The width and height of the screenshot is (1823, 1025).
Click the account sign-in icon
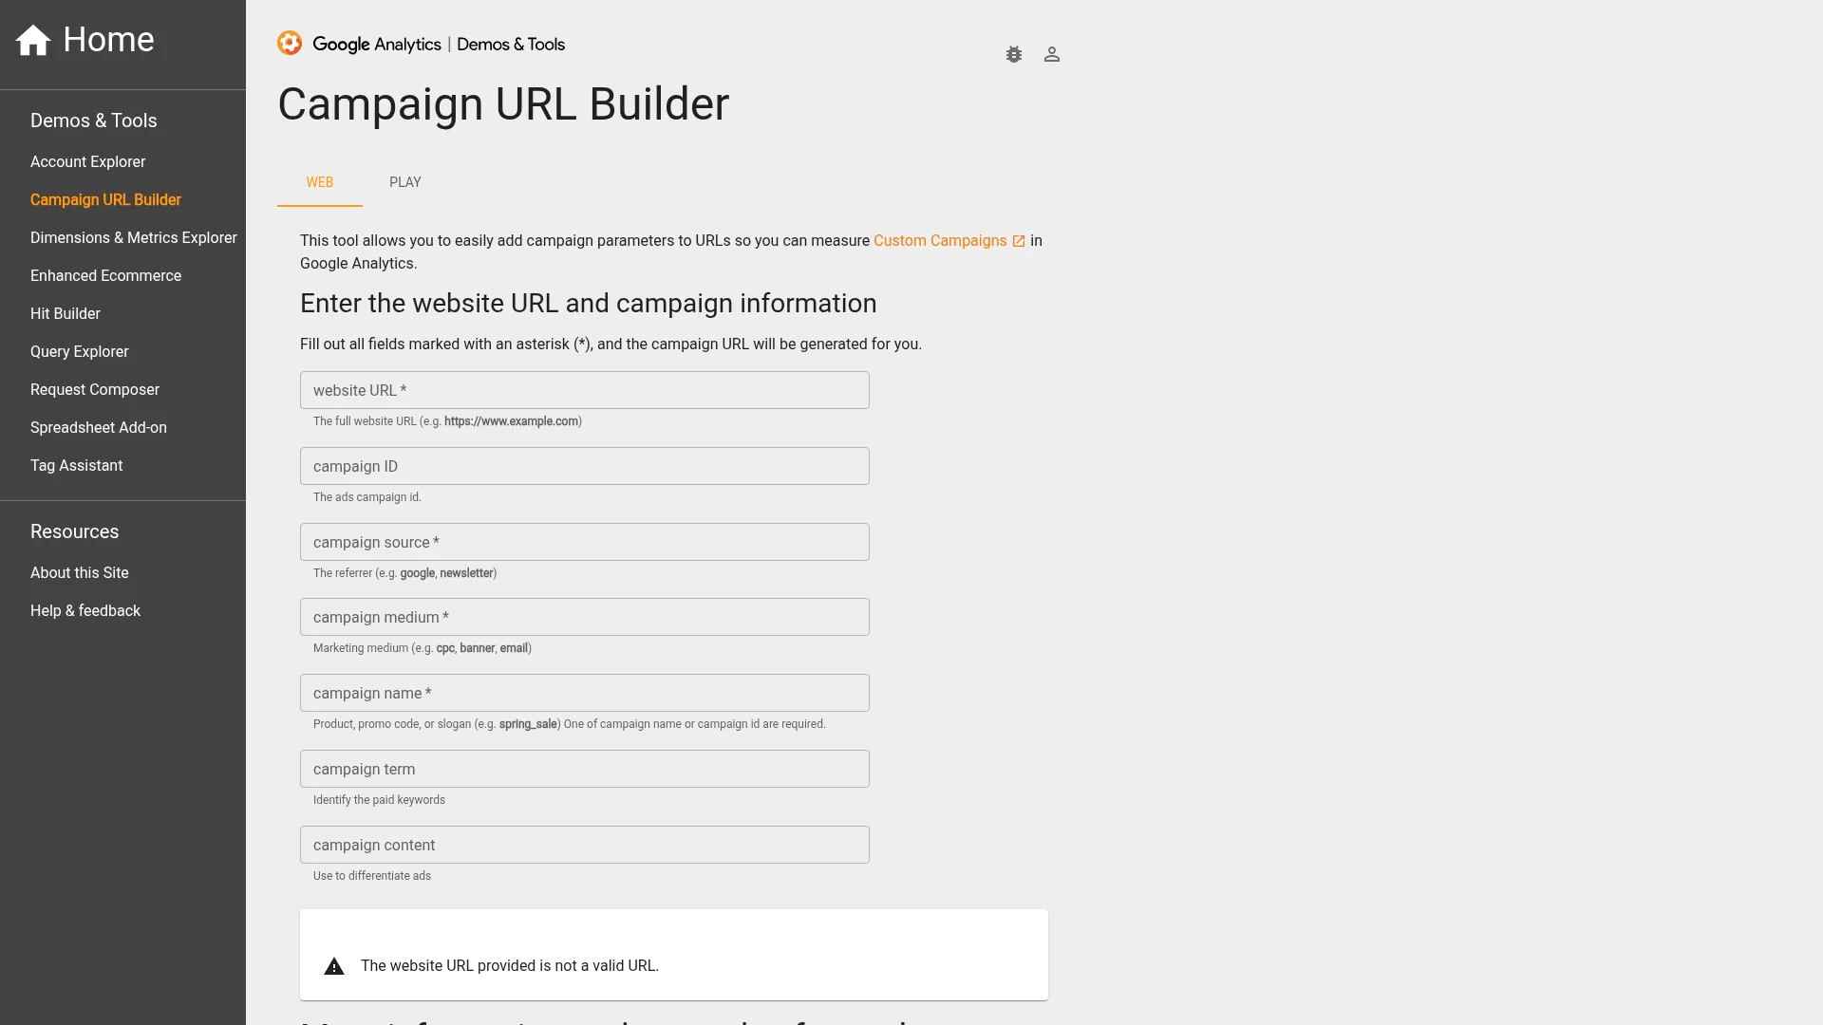1052,54
